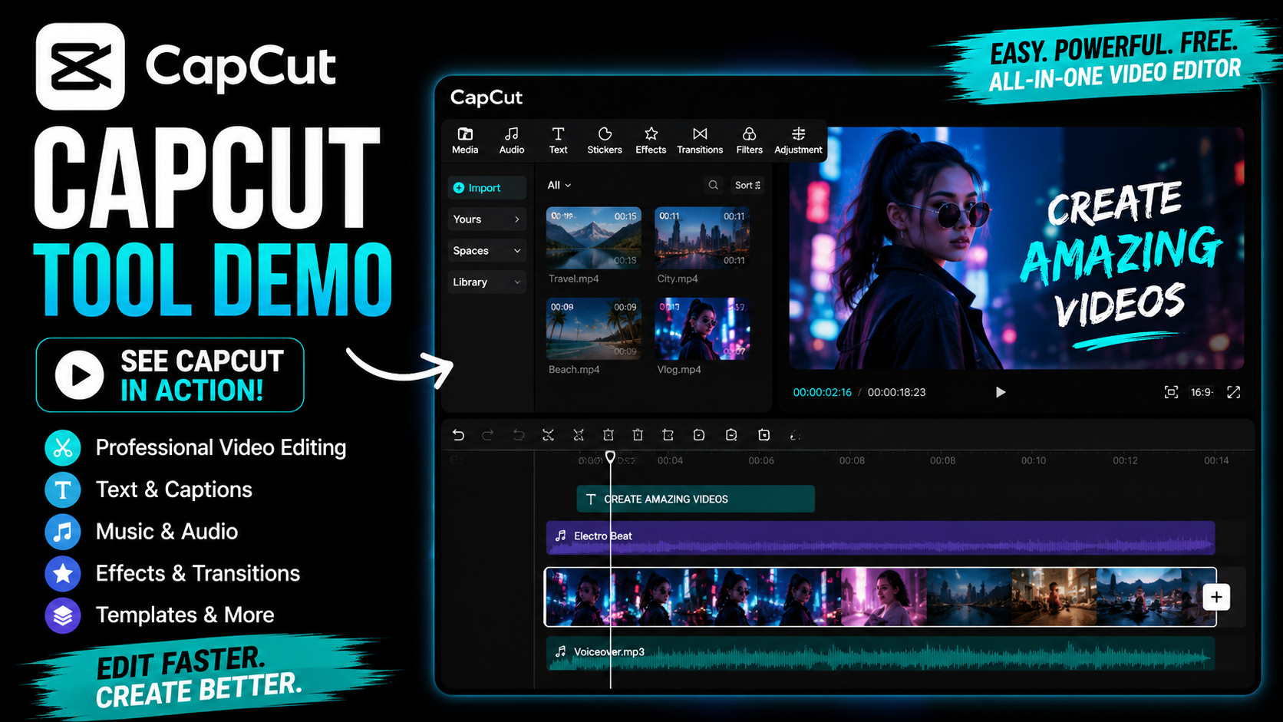Click the 00:14 mark on timeline ruler
Viewport: 1283px width, 722px height.
click(x=1216, y=460)
